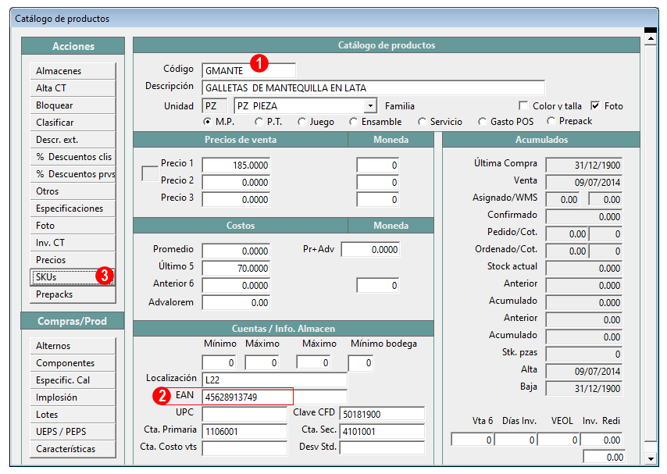Click the EAN field 45628913749
This screenshot has width=667, height=474.
pos(274,397)
